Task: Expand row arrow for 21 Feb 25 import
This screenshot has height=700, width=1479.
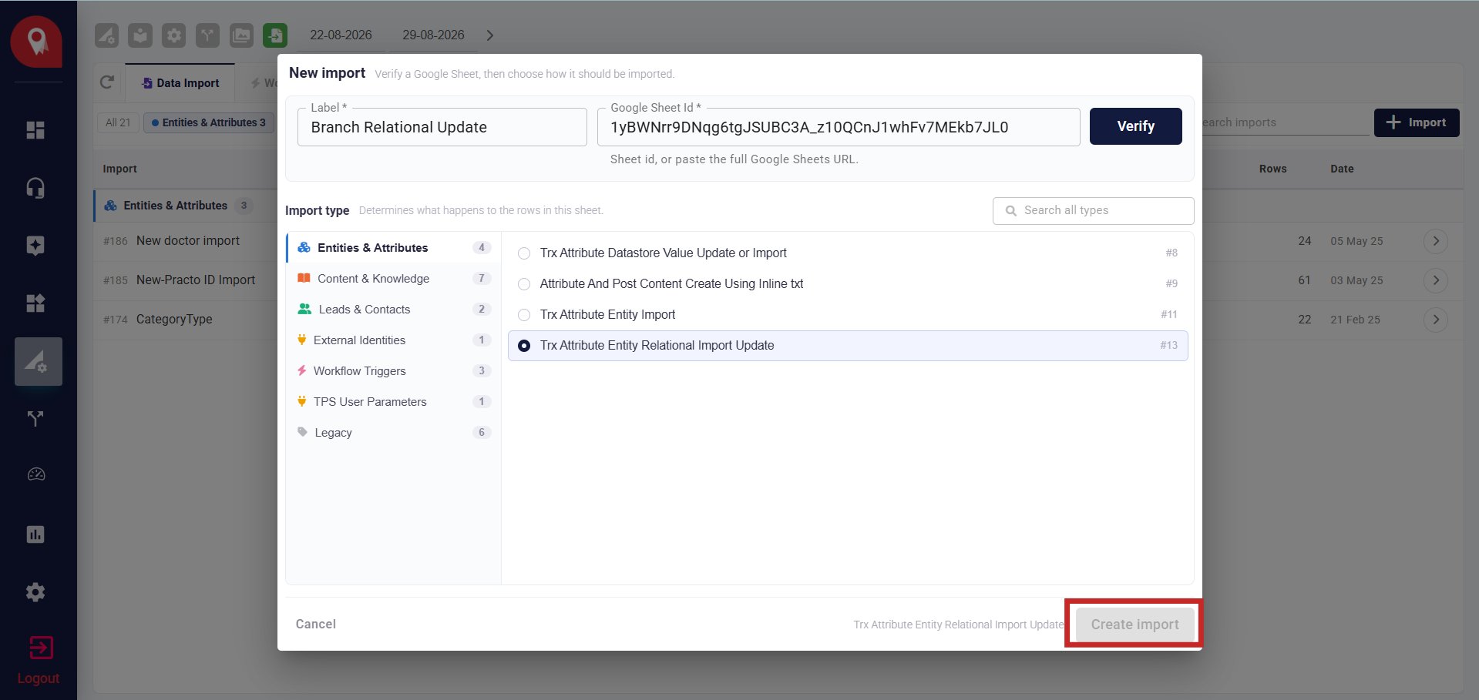Action: pyautogui.click(x=1435, y=320)
